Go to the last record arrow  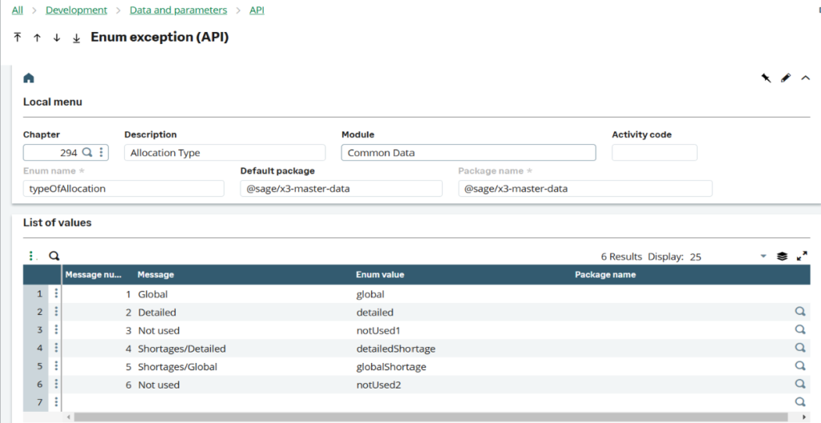[x=76, y=38]
